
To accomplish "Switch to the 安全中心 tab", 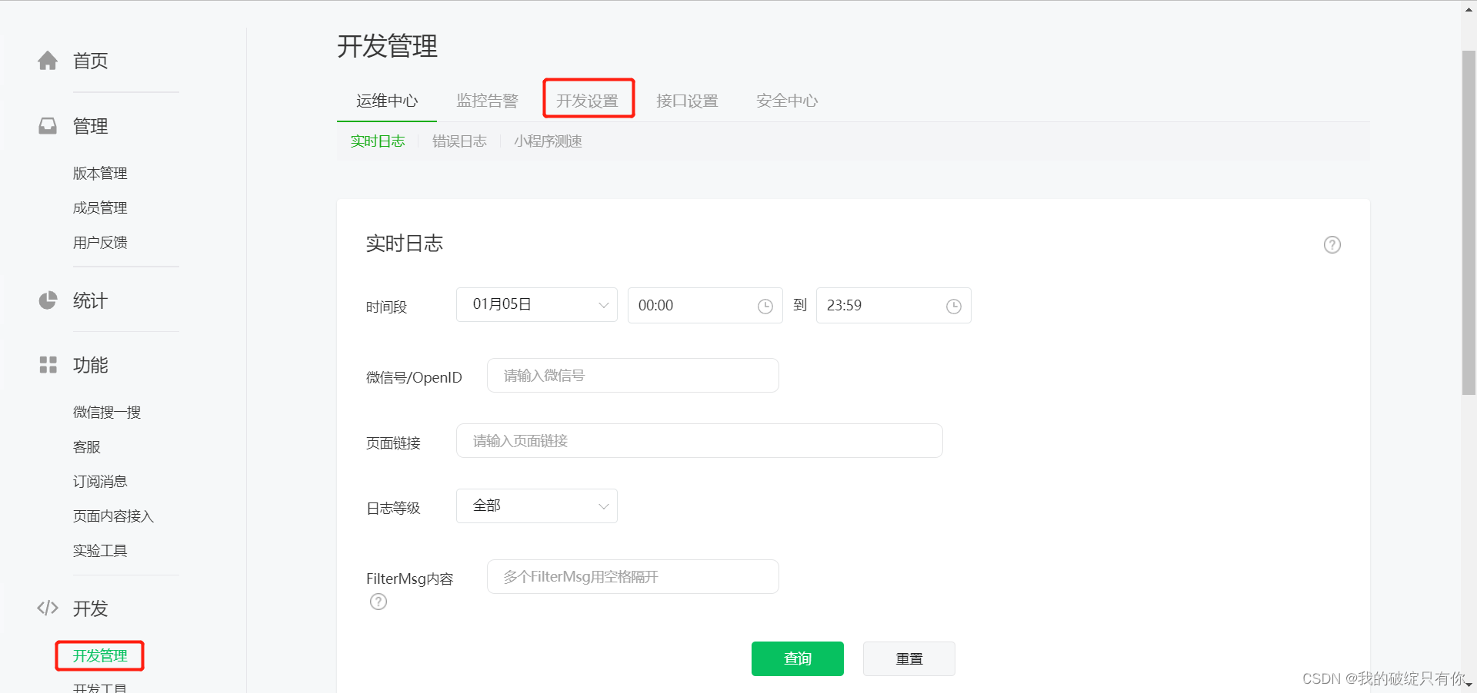I will coord(787,101).
